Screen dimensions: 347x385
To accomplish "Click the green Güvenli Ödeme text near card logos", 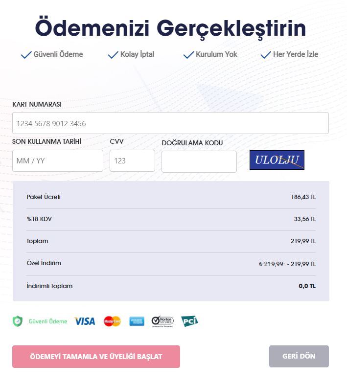I will tap(48, 321).
